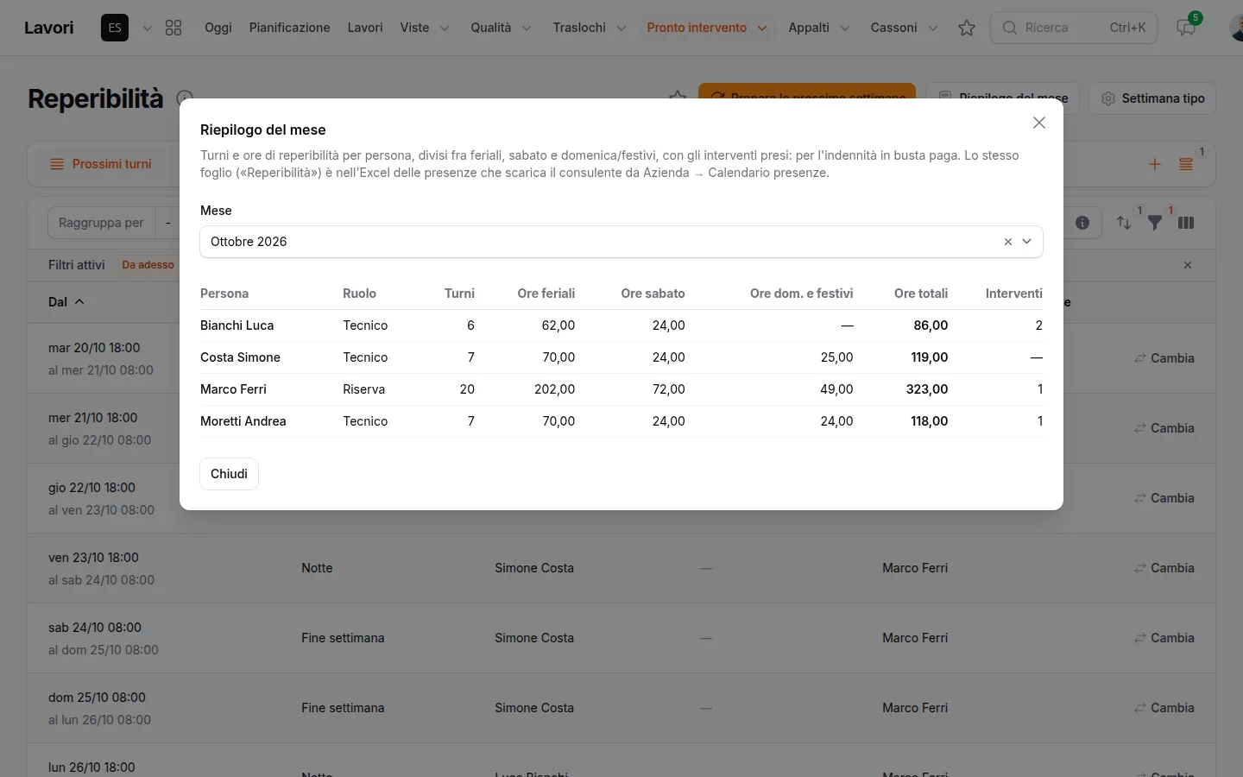The width and height of the screenshot is (1243, 777).
Task: Open the filter funnel icon
Action: (x=1155, y=223)
